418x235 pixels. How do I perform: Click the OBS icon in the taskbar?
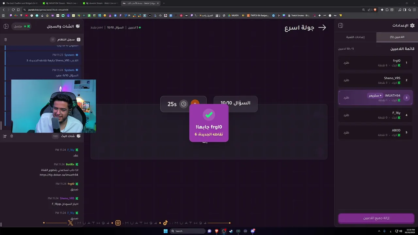[224, 231]
